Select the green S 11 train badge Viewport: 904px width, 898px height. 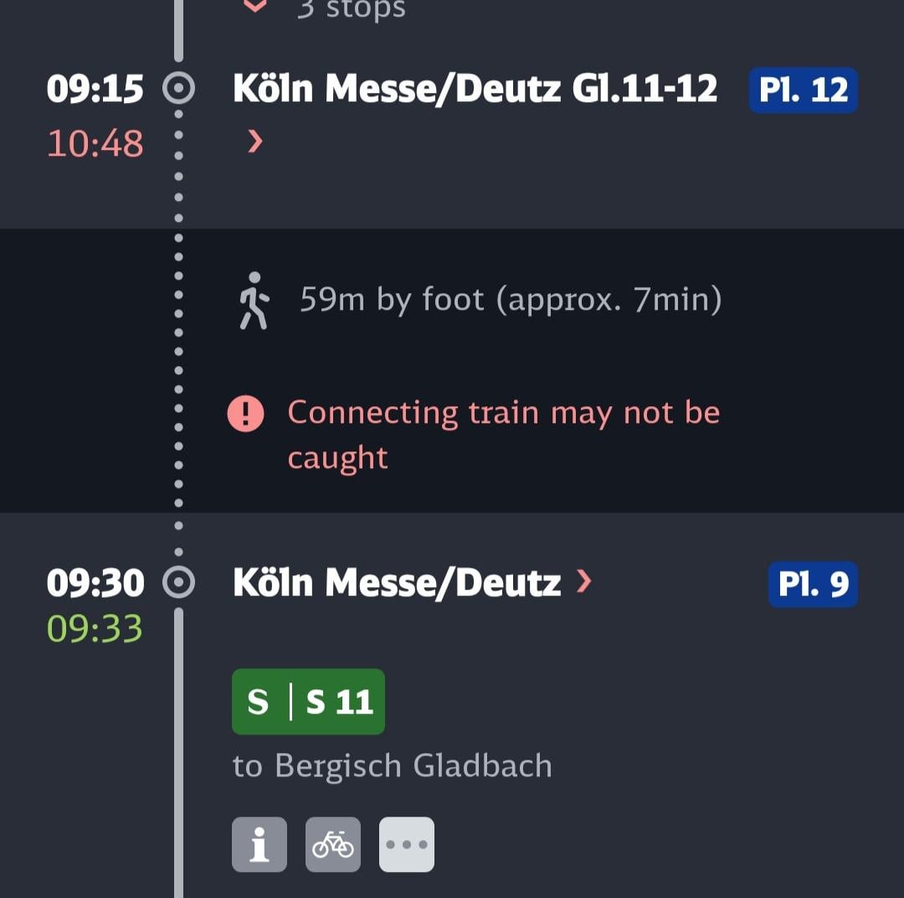click(308, 701)
